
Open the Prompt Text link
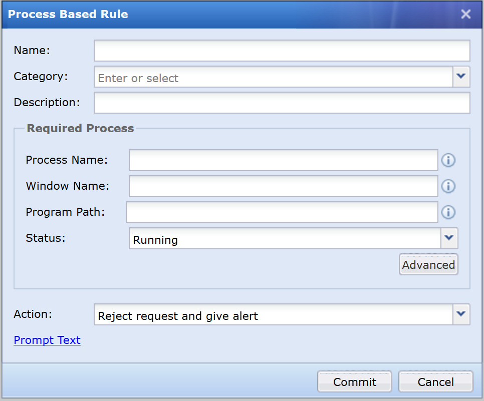point(47,340)
